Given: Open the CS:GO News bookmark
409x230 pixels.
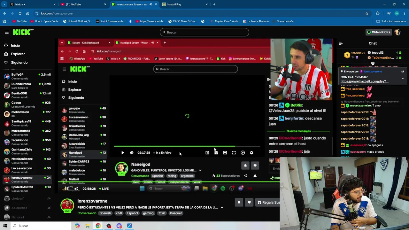Looking at the screenshot, I should point(182,21).
